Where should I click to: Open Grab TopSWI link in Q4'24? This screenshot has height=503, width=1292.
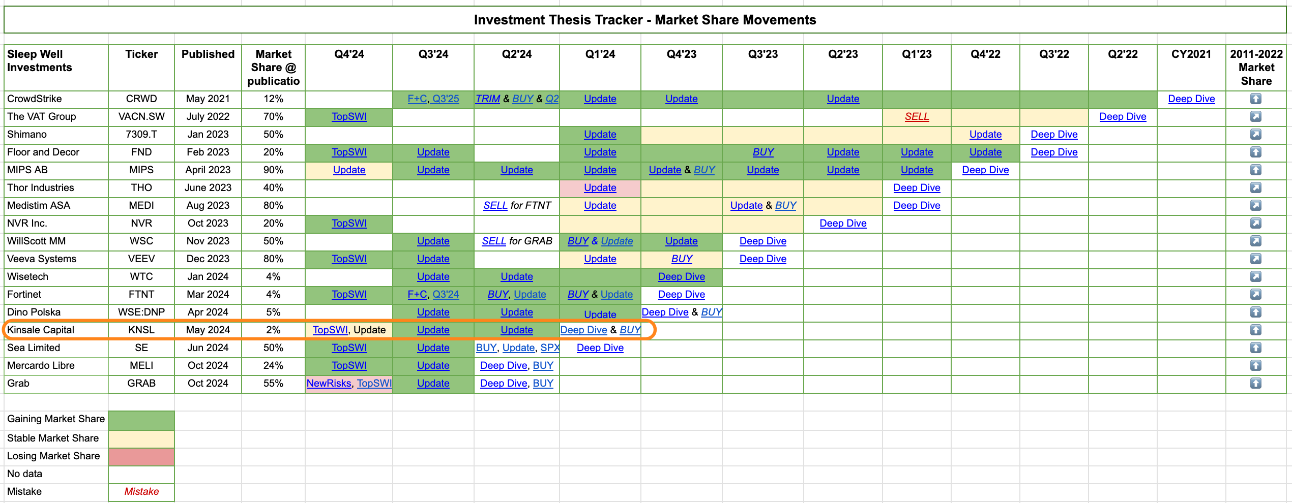(x=374, y=384)
